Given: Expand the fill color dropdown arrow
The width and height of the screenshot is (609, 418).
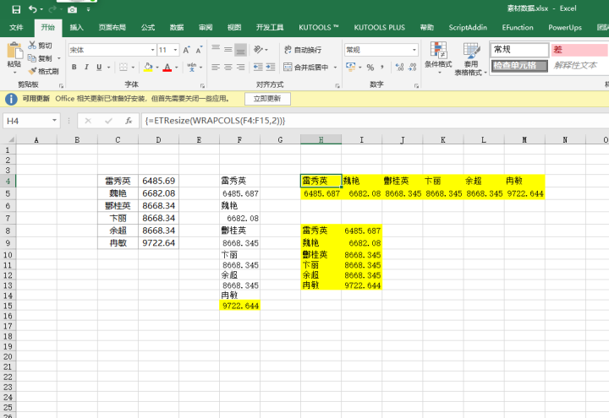Looking at the screenshot, I should (x=157, y=67).
